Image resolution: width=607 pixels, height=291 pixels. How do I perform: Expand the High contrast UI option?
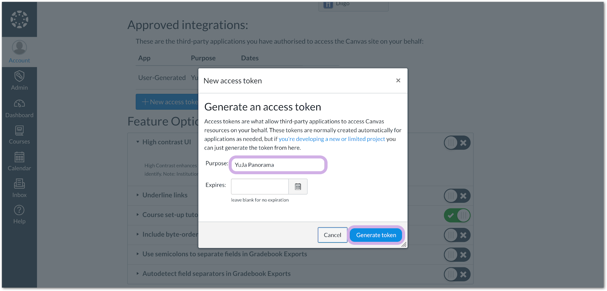tap(138, 142)
